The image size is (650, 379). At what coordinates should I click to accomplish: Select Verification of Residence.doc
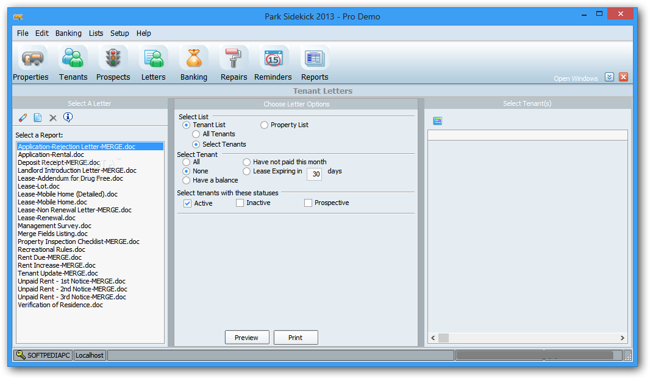click(x=60, y=305)
